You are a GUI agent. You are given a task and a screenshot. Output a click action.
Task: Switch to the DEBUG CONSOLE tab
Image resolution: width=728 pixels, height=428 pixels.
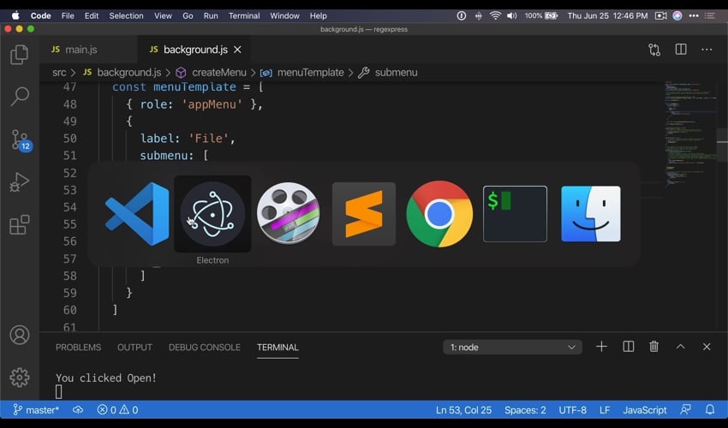(205, 348)
